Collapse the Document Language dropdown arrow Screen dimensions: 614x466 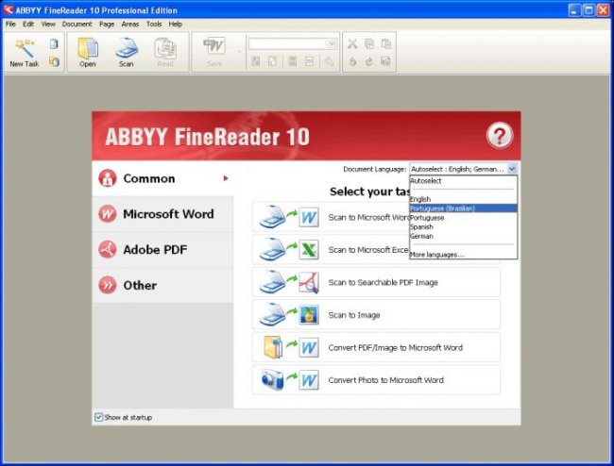pyautogui.click(x=512, y=169)
